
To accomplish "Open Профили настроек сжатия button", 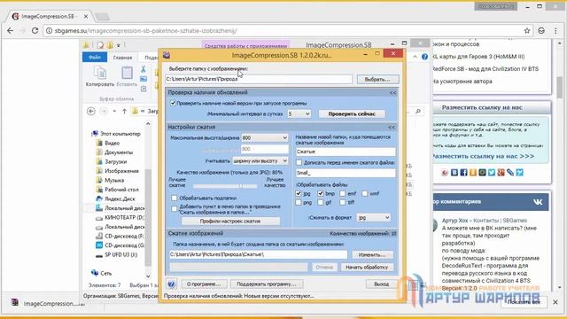I will click(x=230, y=221).
